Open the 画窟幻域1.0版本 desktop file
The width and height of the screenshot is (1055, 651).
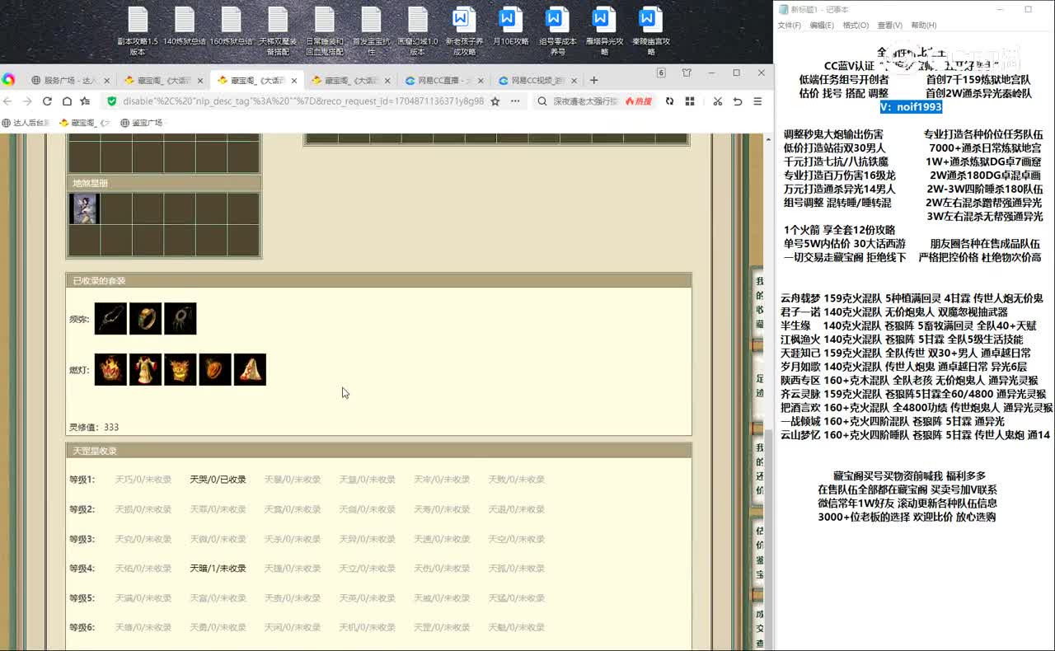pos(418,31)
